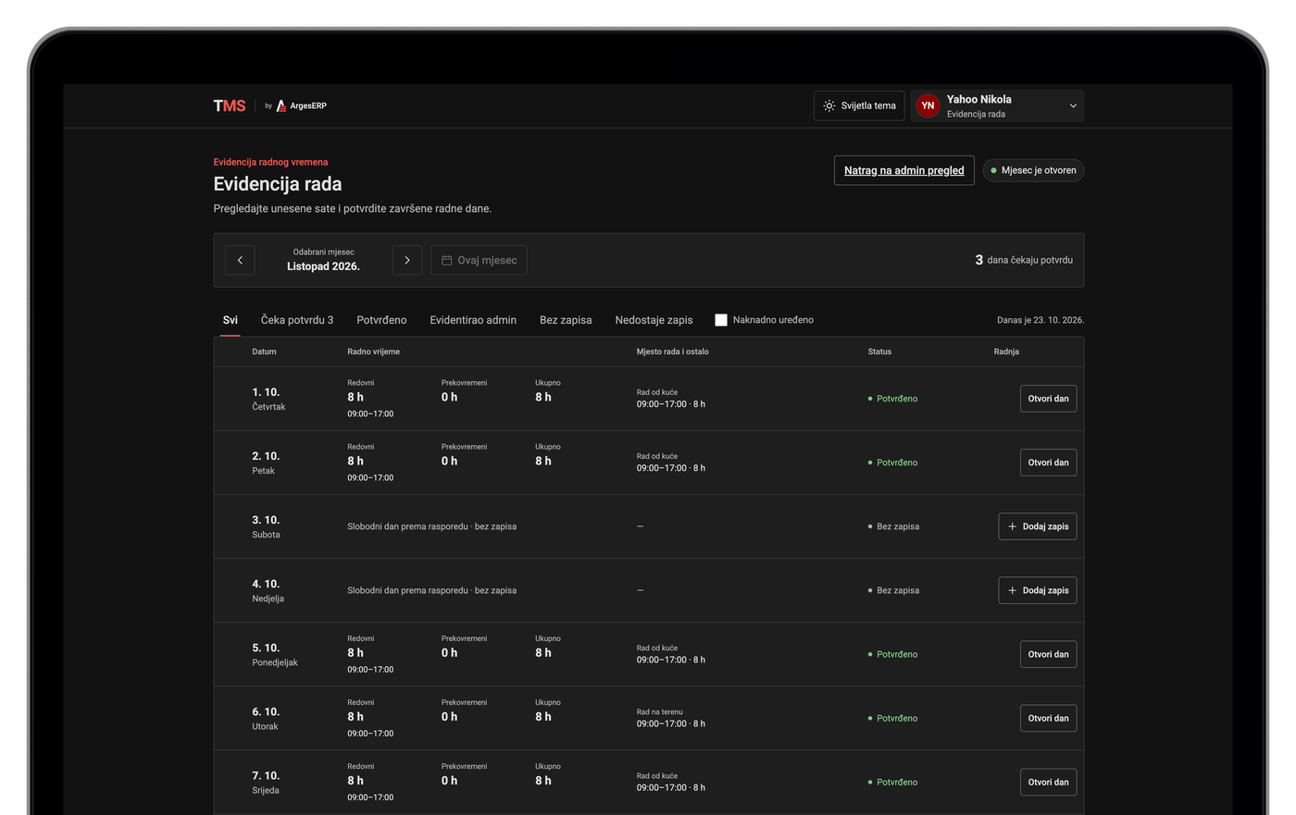Open day 1. 10. with Otvori dan

click(x=1048, y=399)
